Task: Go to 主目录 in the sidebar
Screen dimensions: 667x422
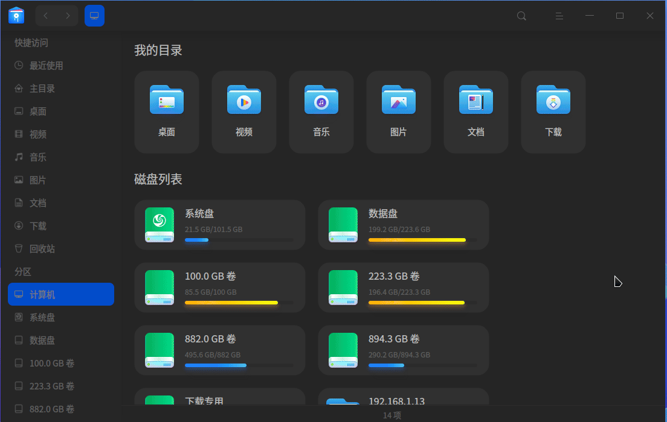Action: tap(61, 88)
